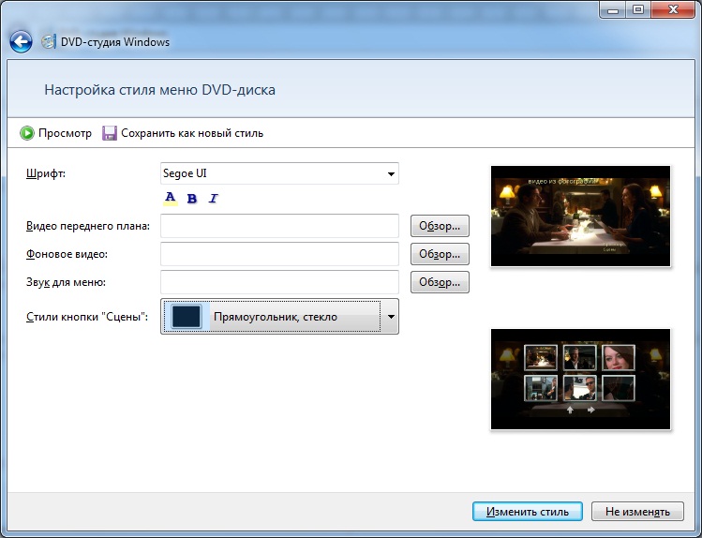Focus the Фоновое видео input field
The width and height of the screenshot is (702, 538).
(279, 254)
